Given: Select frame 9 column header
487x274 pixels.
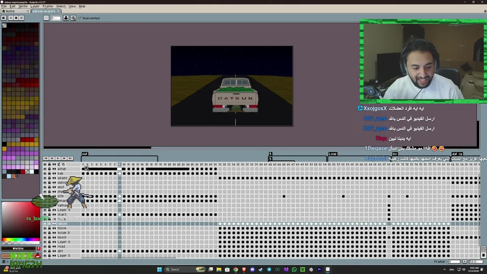Looking at the screenshot, I should pos(119,164).
